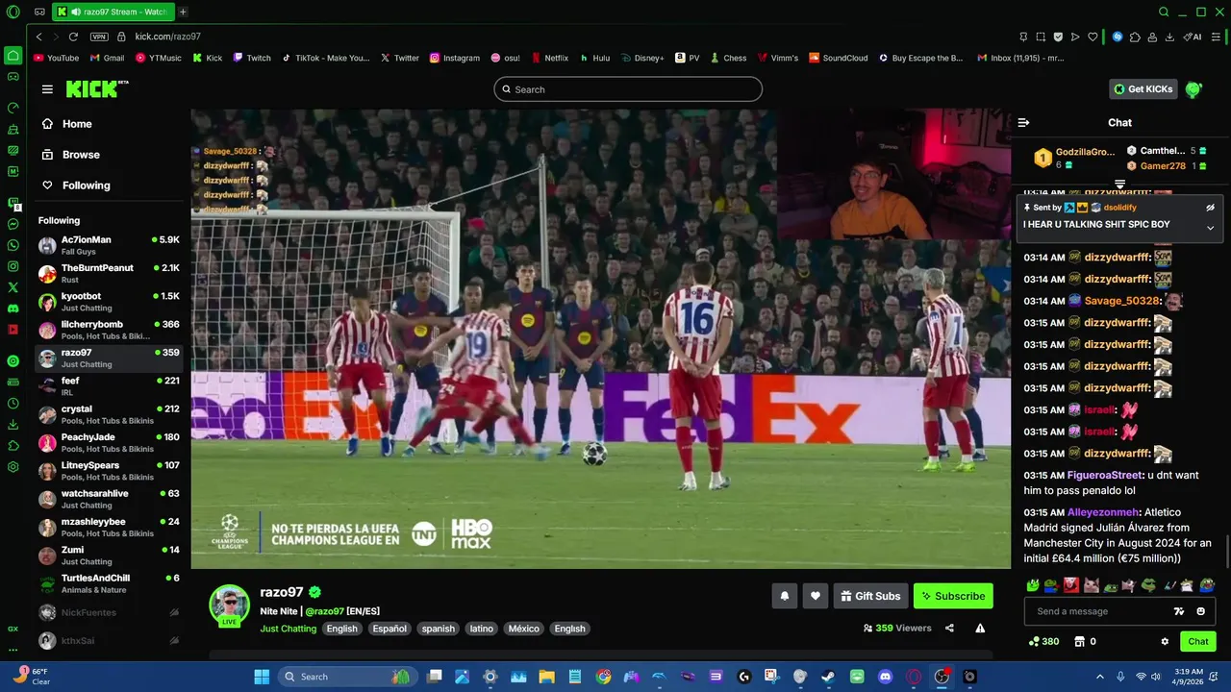Open Opera AI assistant button
The height and width of the screenshot is (692, 1231).
(x=1193, y=37)
